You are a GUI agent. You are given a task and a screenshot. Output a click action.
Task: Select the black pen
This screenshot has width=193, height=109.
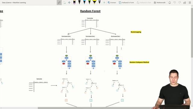coord(79,2)
